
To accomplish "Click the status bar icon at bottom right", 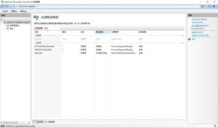I will [x=215, y=126].
